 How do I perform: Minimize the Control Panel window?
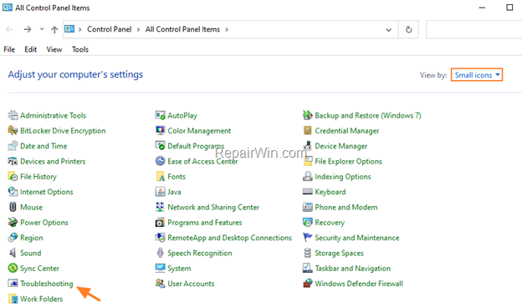[482, 8]
